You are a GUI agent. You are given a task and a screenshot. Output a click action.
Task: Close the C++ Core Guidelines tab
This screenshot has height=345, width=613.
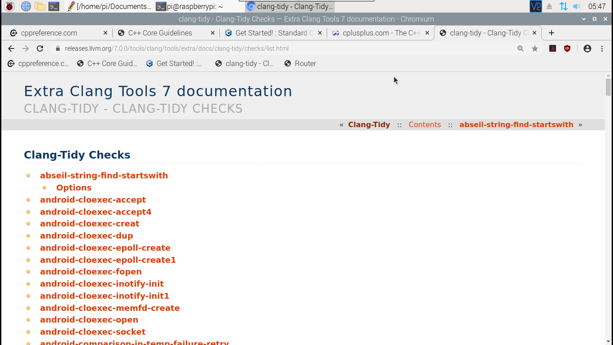coord(213,33)
